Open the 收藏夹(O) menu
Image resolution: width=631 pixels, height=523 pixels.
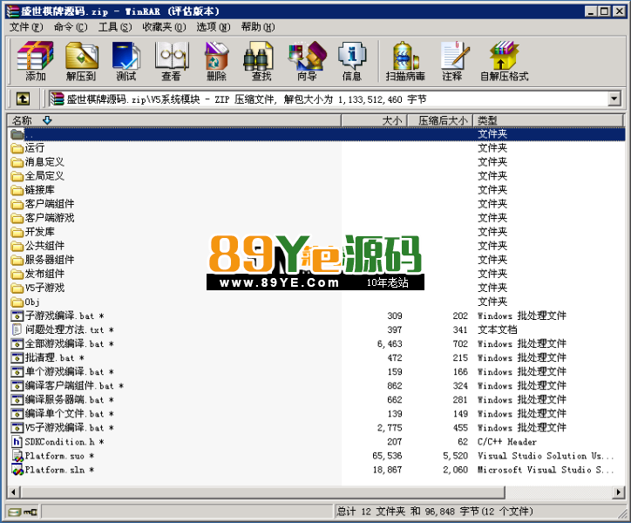coord(164,27)
